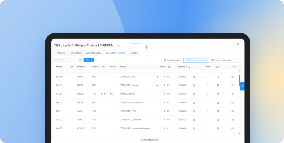Expand plus button on CCTP_LOT12_cvc row

pyautogui.click(x=157, y=77)
